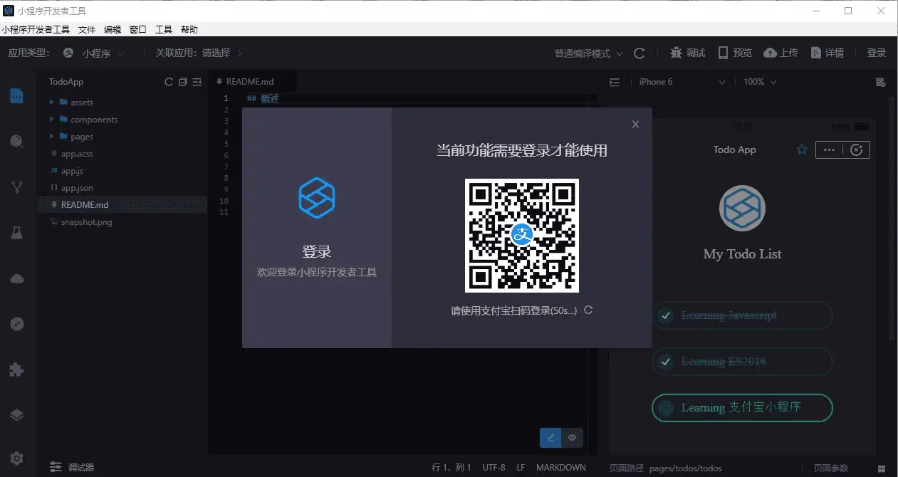Collapse all folders in TodoApp explorer
This screenshot has width=898, height=477.
point(183,82)
